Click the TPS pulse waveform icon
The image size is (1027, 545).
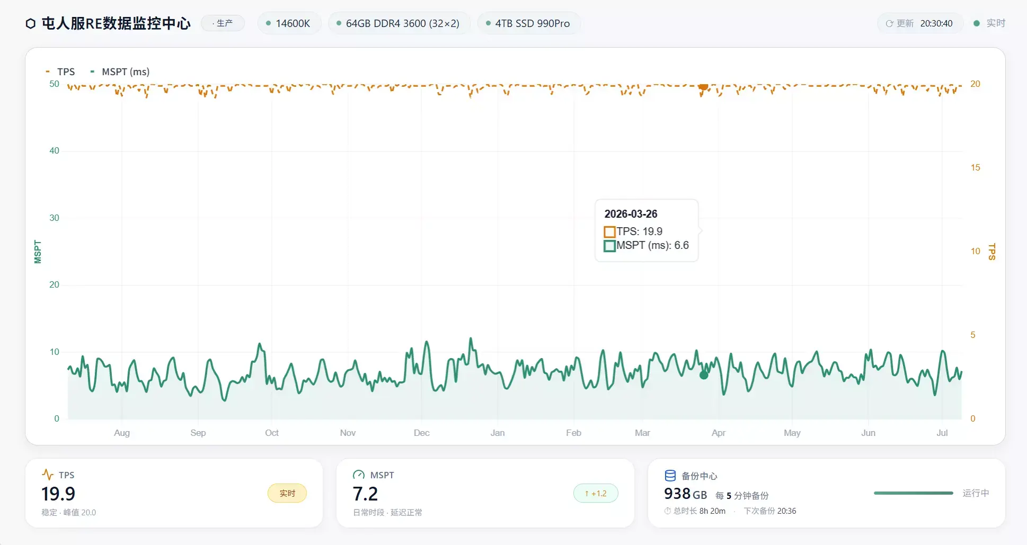[48, 475]
